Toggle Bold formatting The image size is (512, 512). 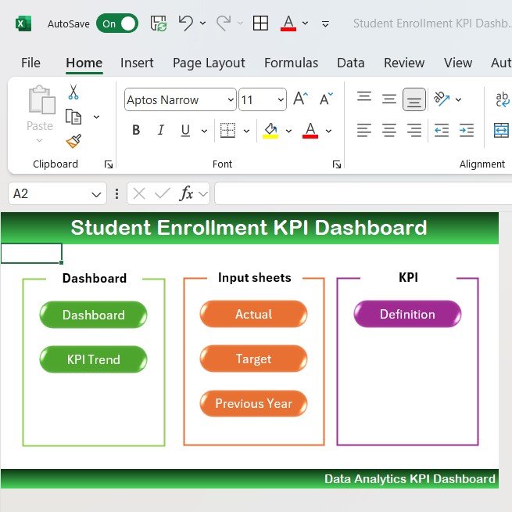[136, 130]
